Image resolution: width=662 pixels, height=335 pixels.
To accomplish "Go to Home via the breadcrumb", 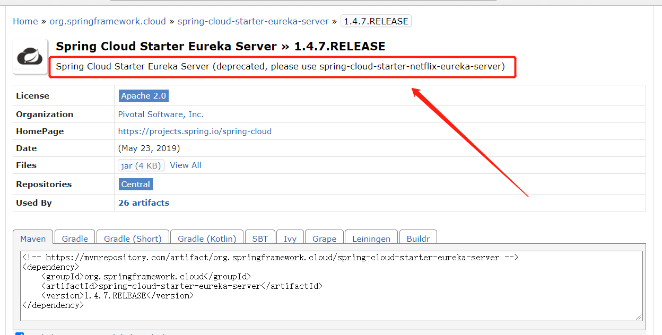I will tap(25, 21).
